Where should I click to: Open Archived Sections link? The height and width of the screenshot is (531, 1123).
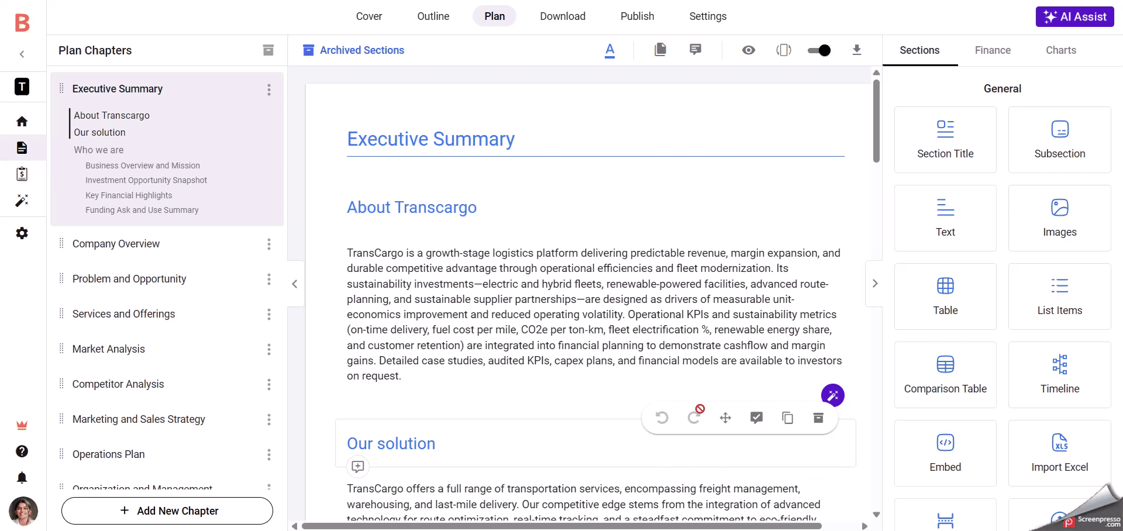354,50
